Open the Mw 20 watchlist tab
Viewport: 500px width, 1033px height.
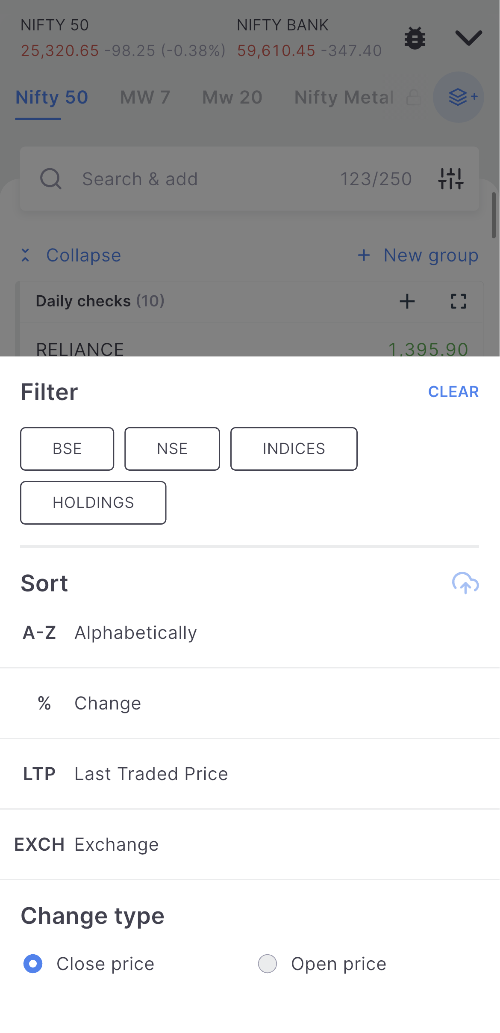point(232,98)
